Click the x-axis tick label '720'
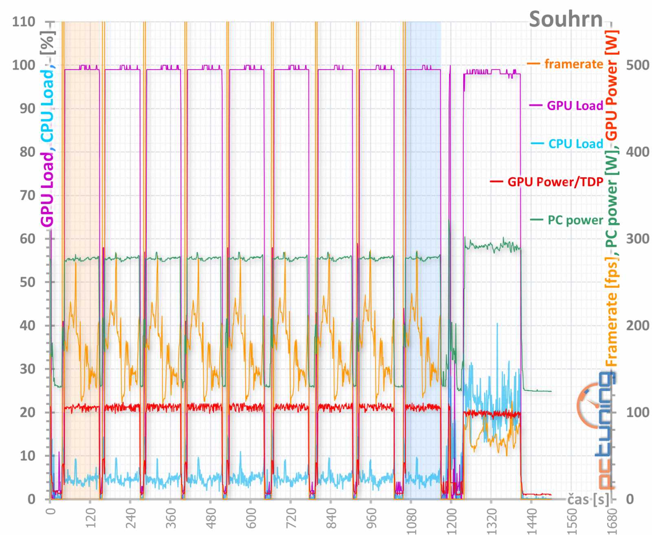This screenshot has height=535, width=652. click(x=291, y=518)
